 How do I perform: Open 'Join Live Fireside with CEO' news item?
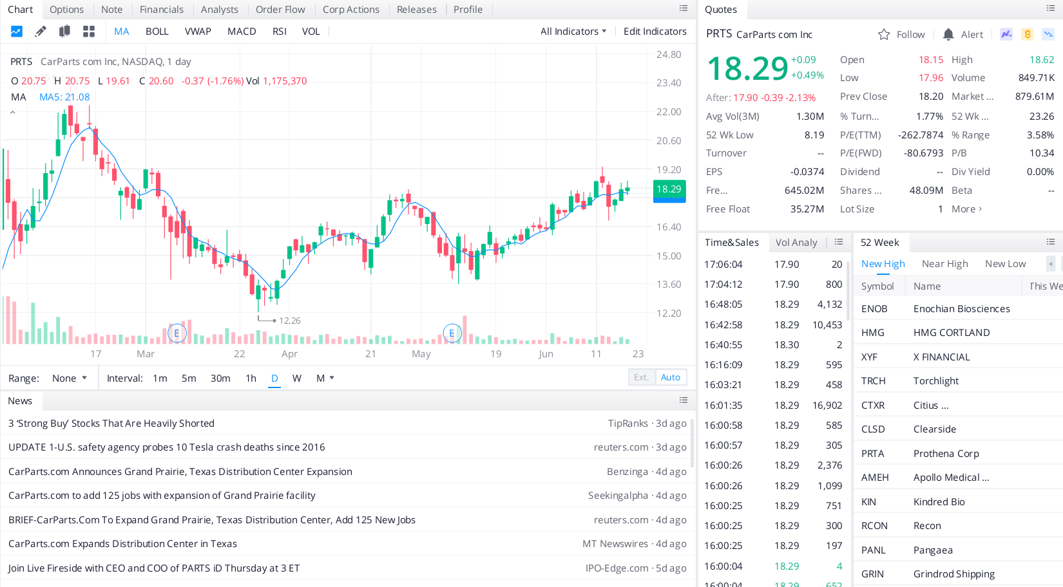154,568
